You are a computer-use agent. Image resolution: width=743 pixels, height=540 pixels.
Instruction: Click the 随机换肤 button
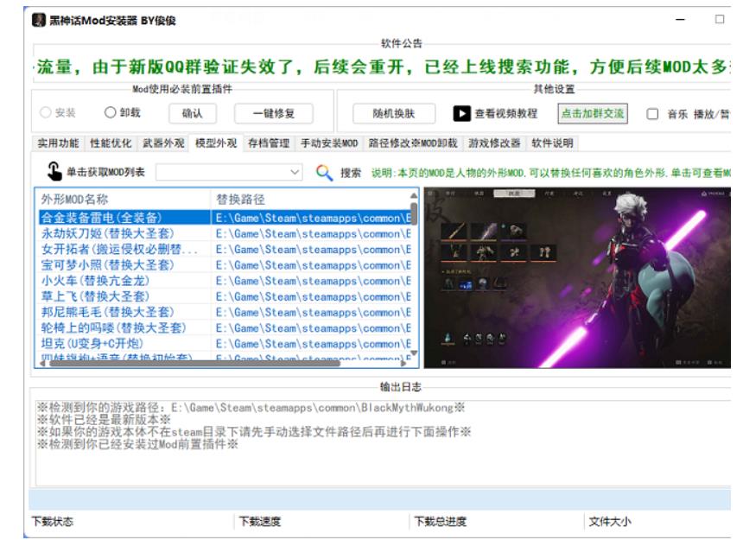pos(394,114)
